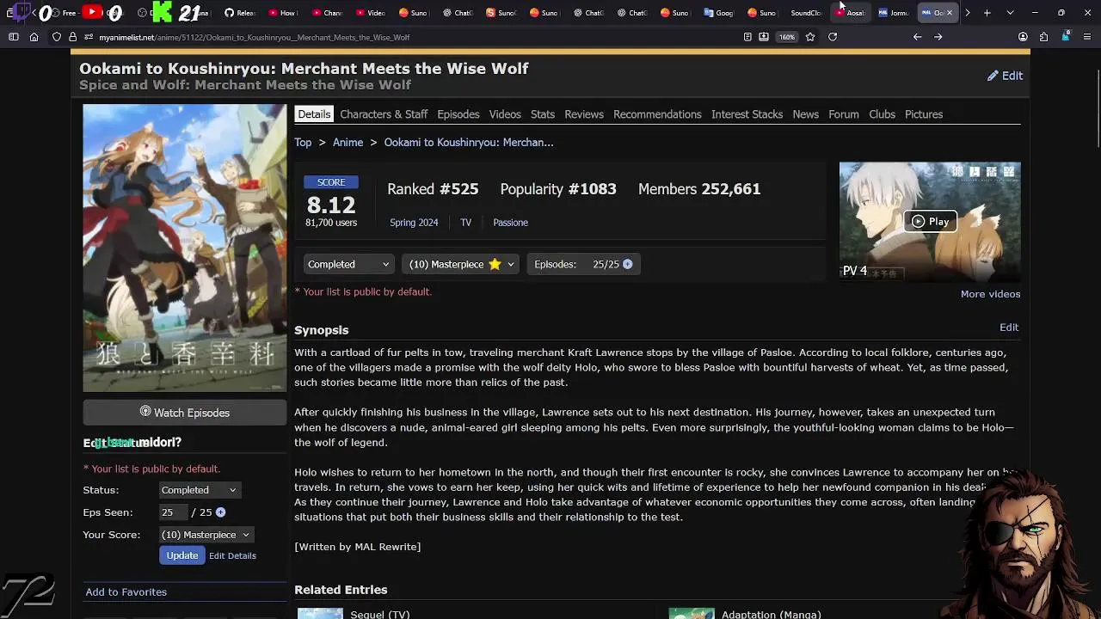This screenshot has width=1101, height=619.
Task: Open the Pictures tab
Action: (924, 114)
